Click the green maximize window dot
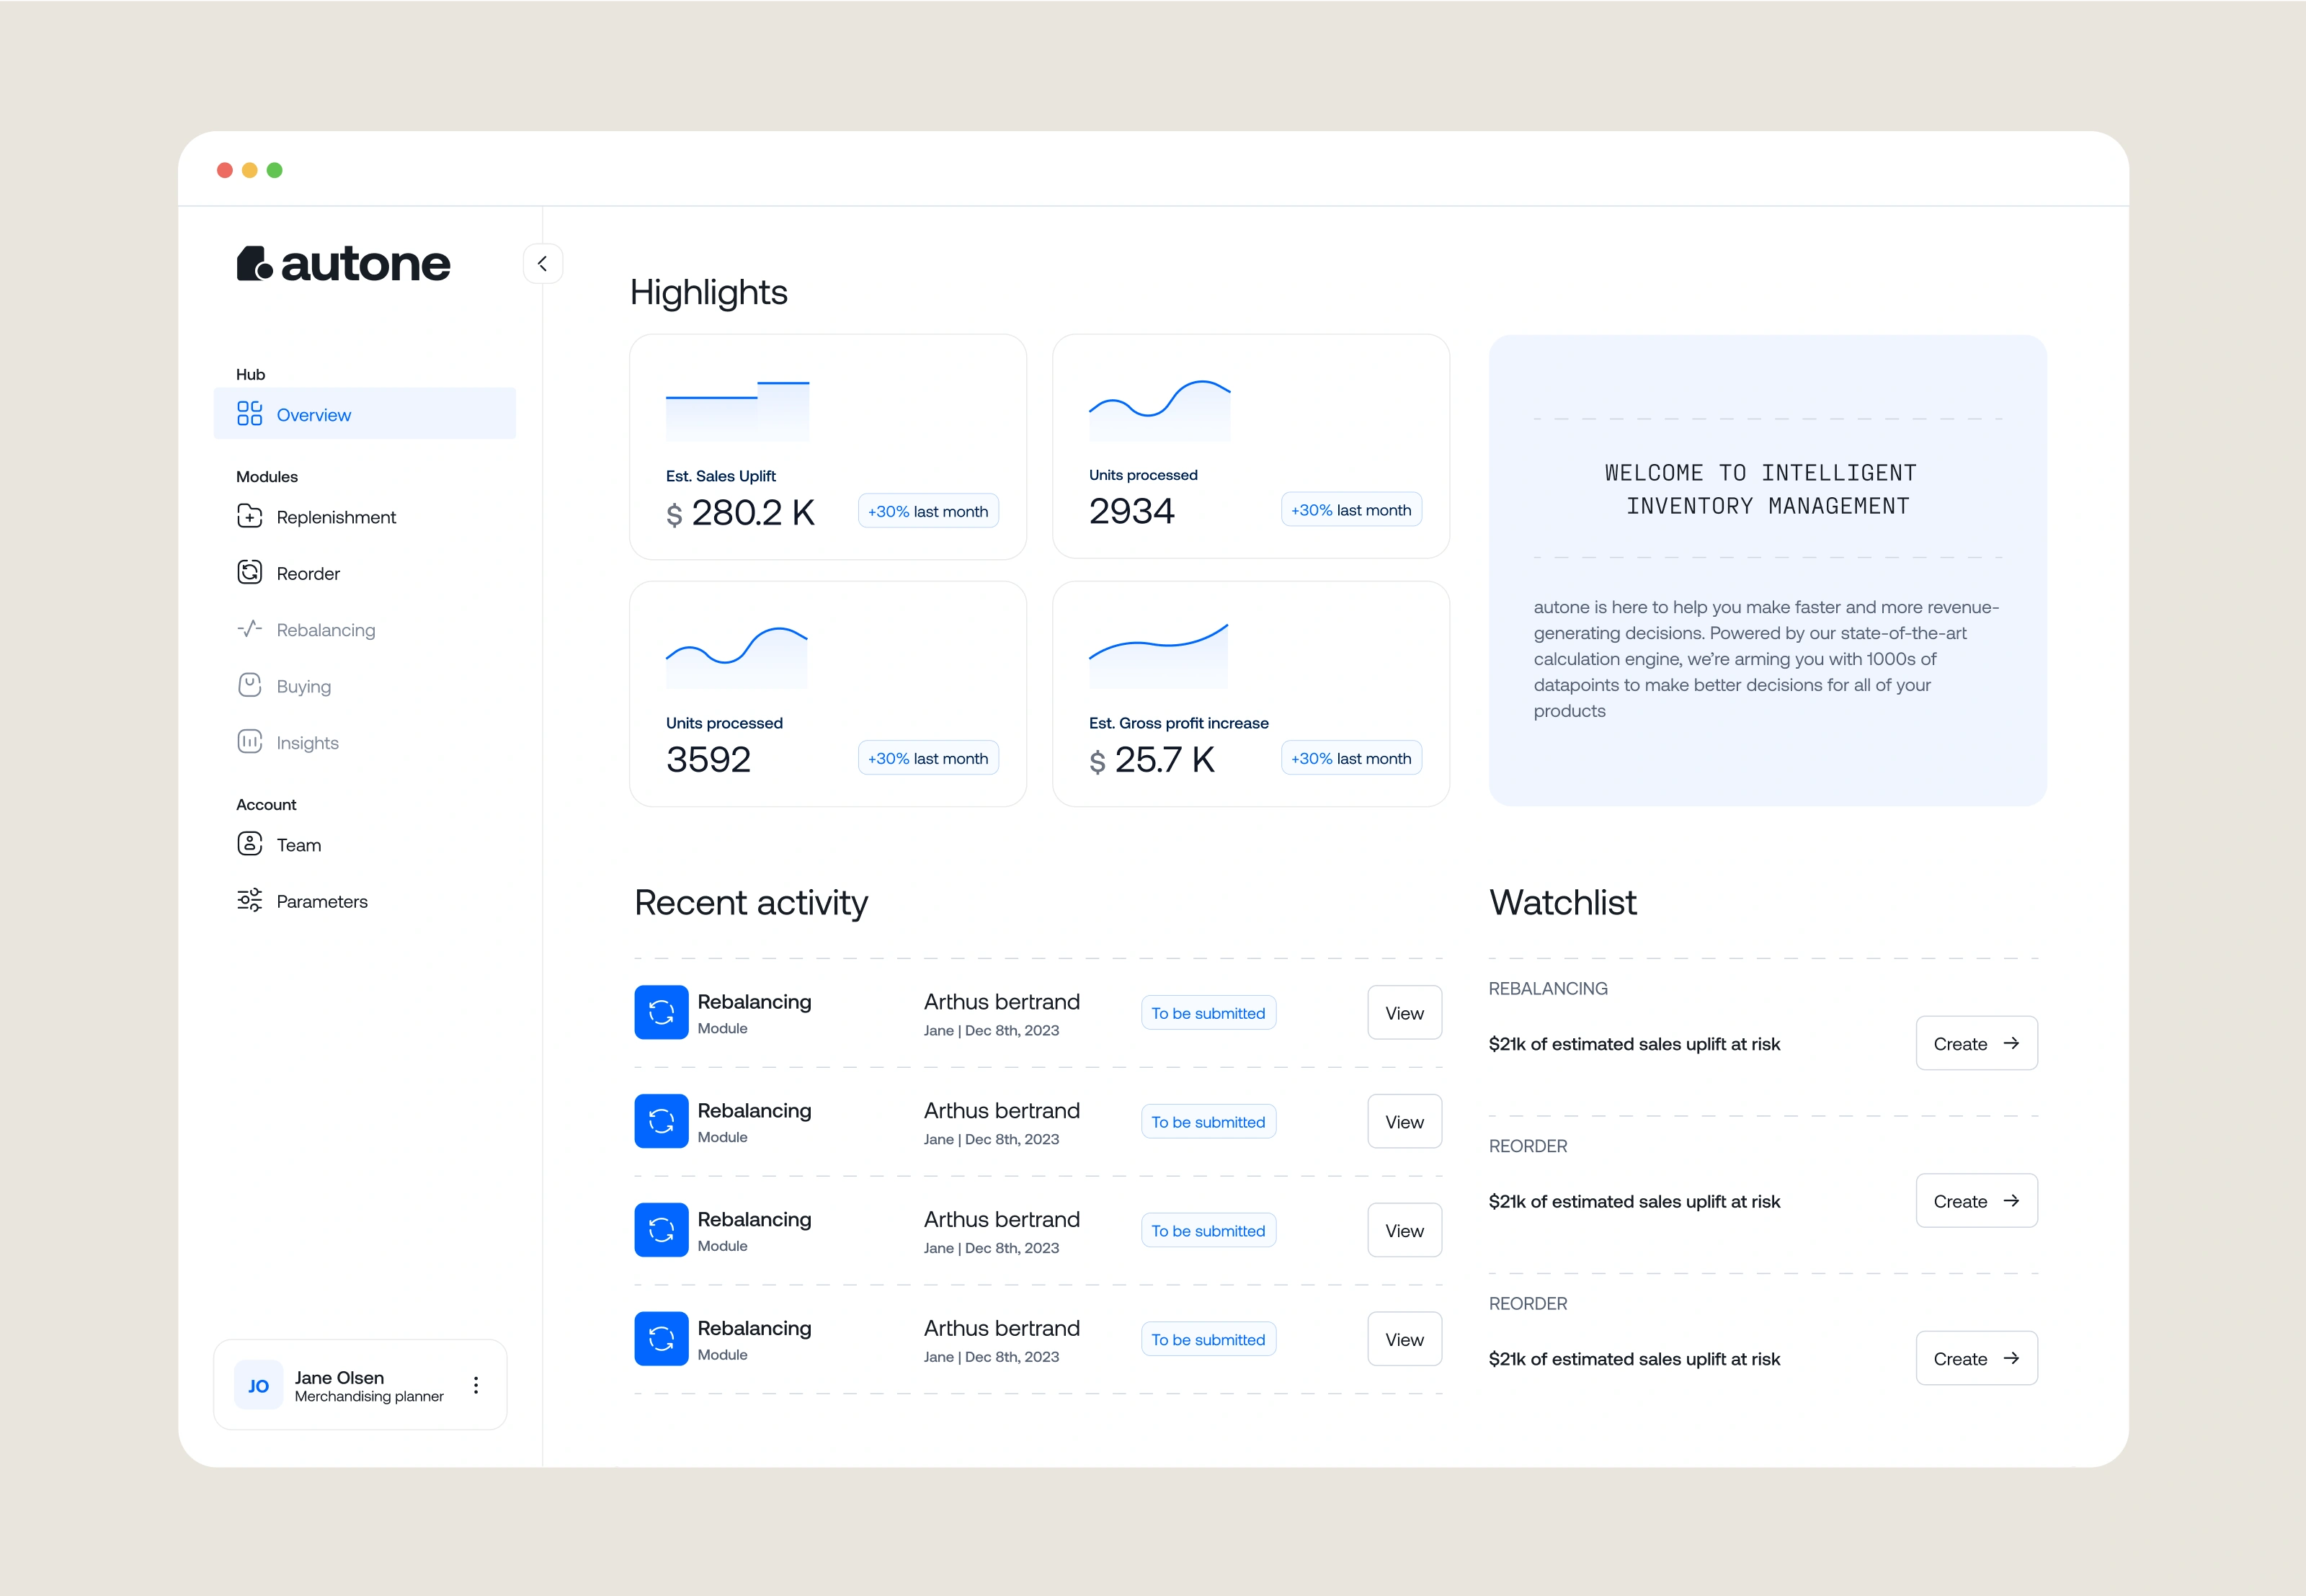2306x1596 pixels. pos(275,170)
